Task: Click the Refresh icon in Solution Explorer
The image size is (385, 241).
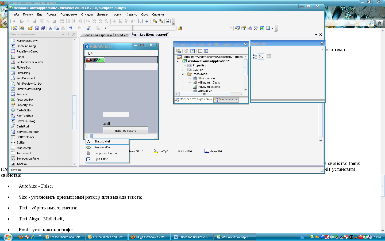Action: [x=192, y=51]
